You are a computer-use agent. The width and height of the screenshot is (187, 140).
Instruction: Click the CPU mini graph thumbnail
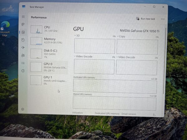[36, 29]
